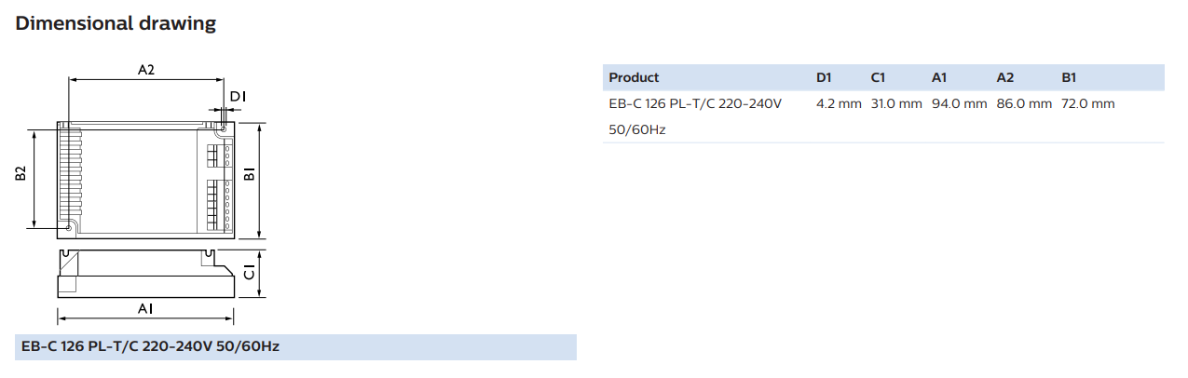Click the A1 column header in table
The height and width of the screenshot is (378, 1188).
(x=939, y=77)
